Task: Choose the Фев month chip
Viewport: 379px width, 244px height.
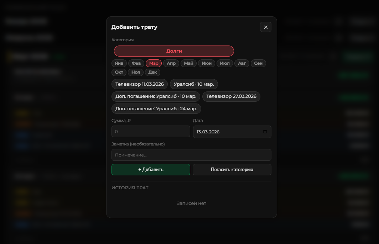Action: [136, 63]
